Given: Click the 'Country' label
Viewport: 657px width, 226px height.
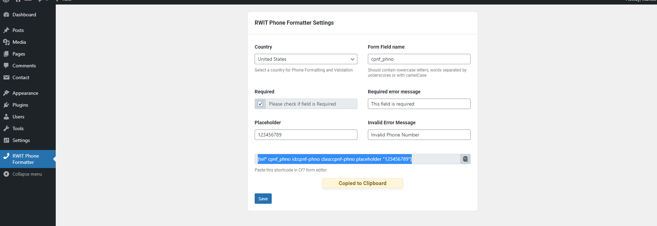Looking at the screenshot, I should 263,47.
